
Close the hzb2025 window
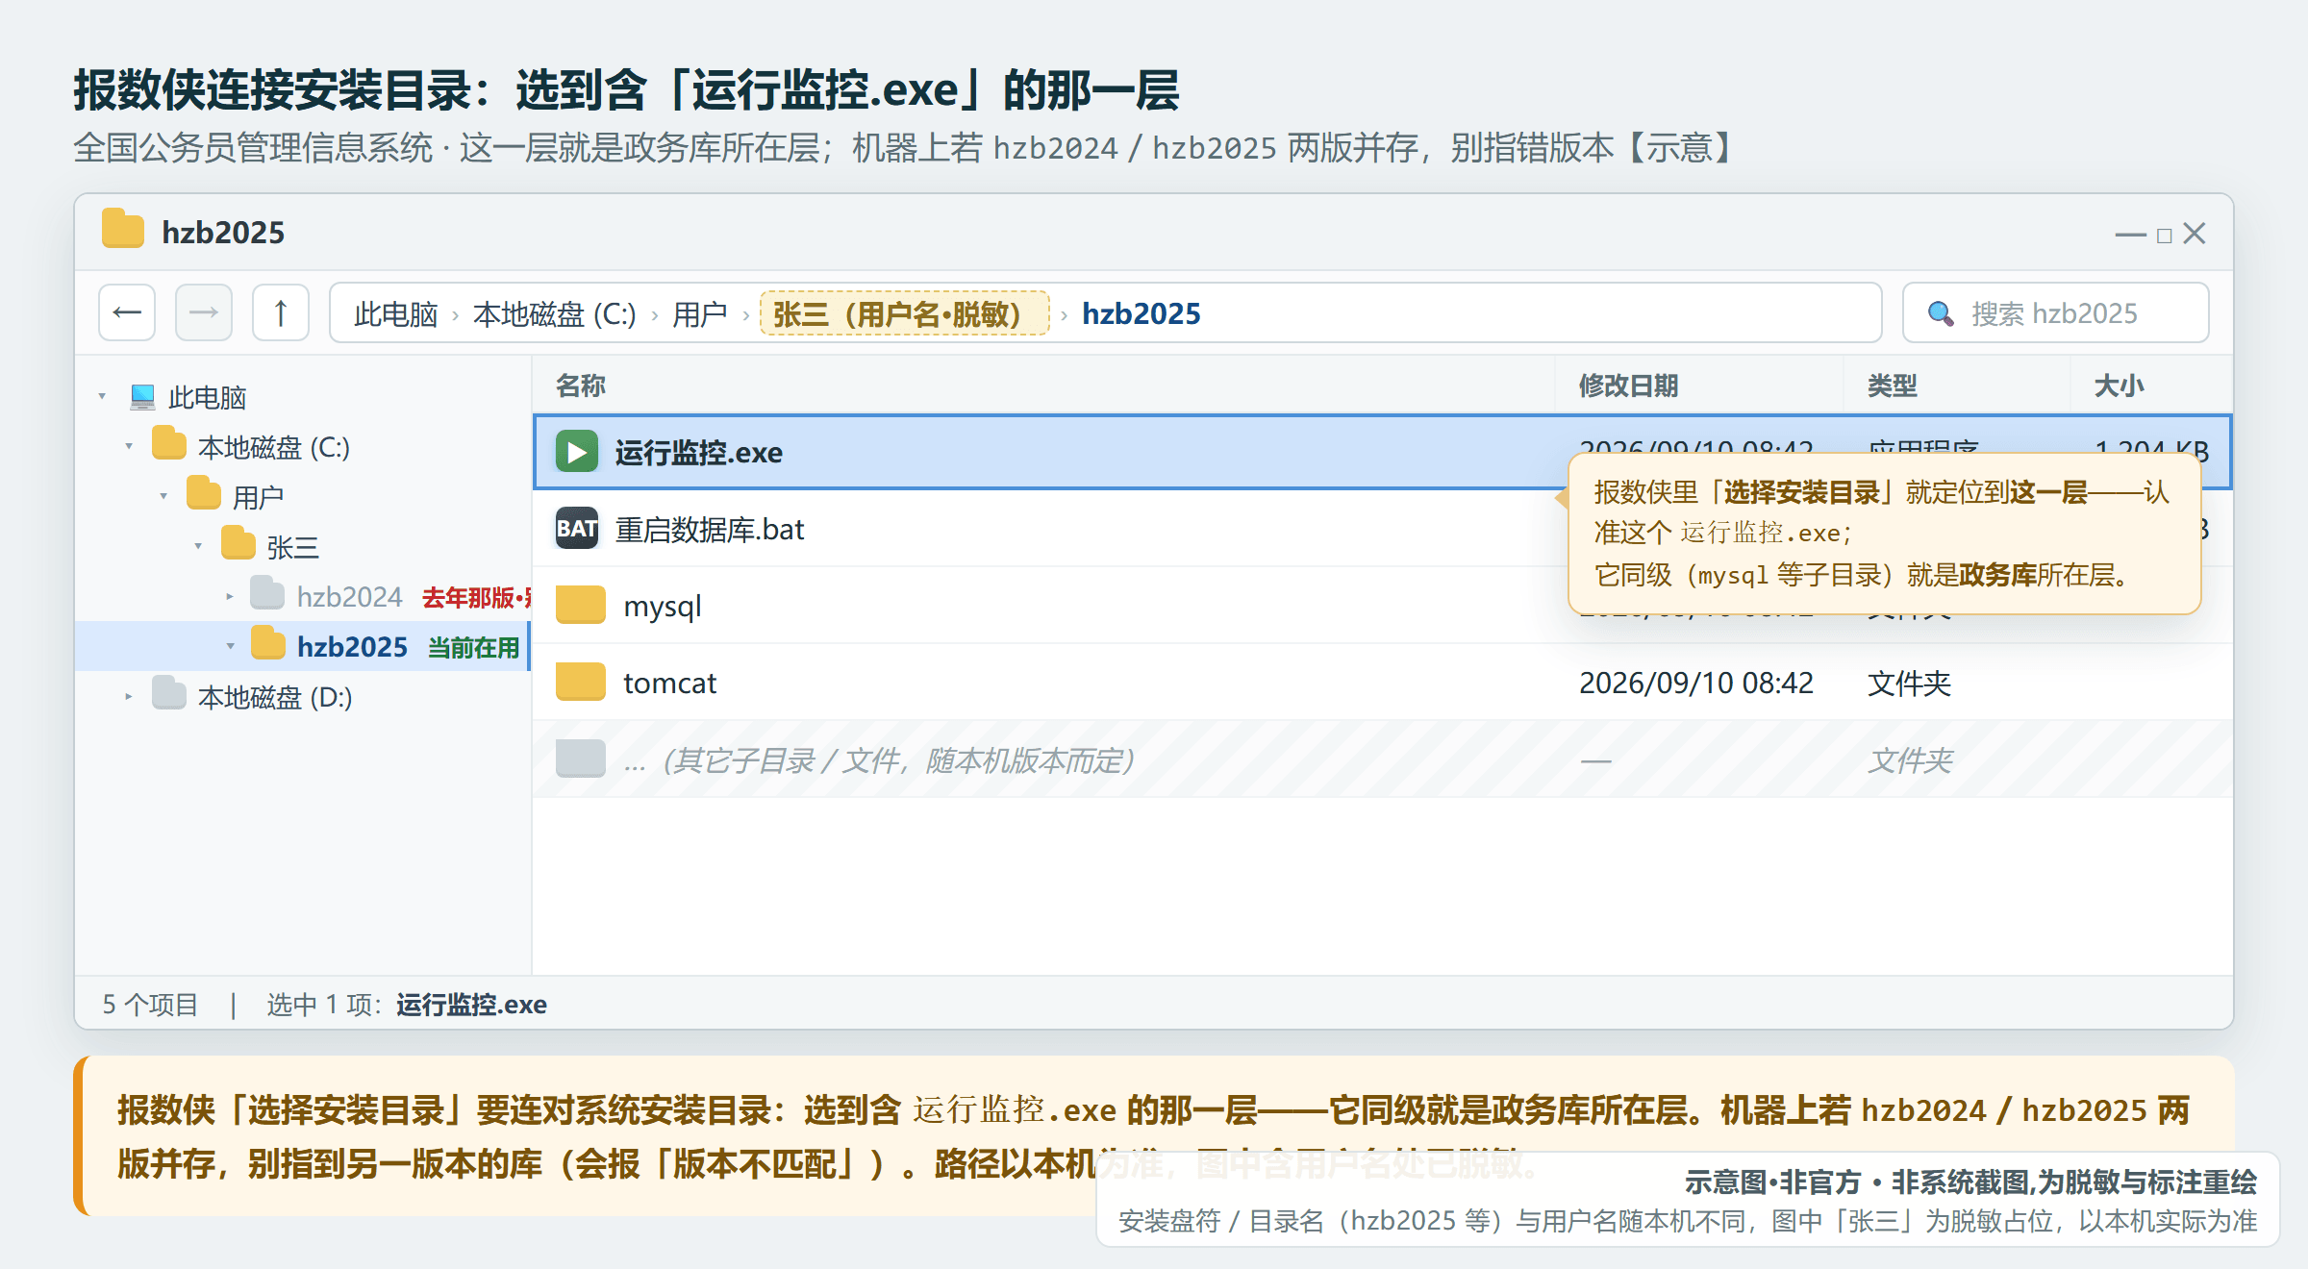[2195, 234]
